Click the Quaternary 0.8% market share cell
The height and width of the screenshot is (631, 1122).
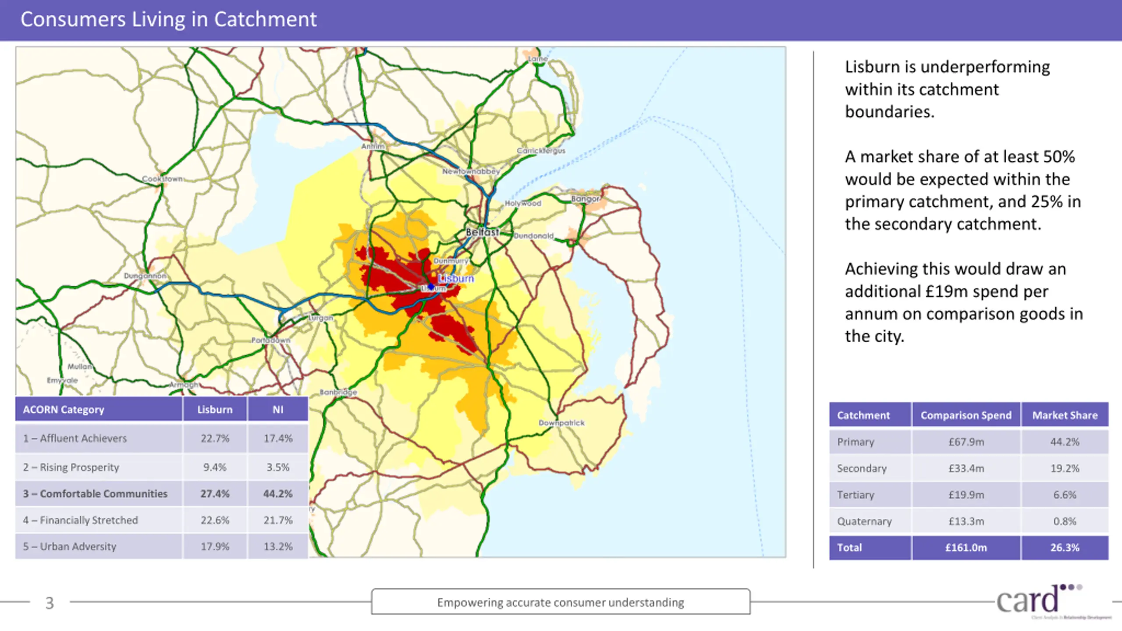[1065, 521]
